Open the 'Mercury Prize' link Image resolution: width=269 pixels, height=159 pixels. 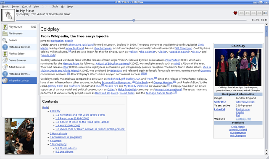tap(71, 63)
